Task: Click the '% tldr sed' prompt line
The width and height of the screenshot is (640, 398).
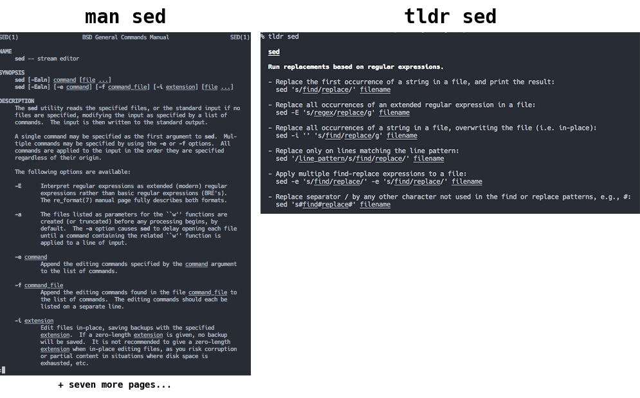Action: (280, 37)
